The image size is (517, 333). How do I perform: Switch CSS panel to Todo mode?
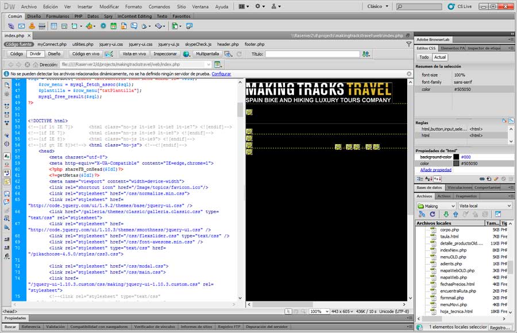click(x=424, y=57)
